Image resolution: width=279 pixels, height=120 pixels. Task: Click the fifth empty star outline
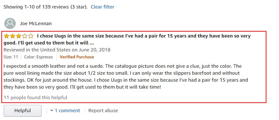click(x=31, y=36)
